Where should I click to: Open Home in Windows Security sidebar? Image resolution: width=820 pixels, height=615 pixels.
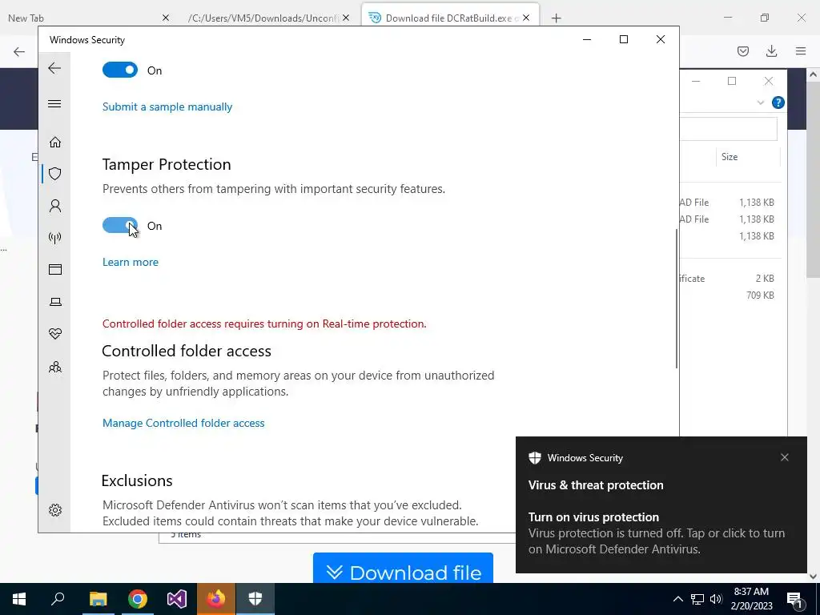[x=55, y=143]
